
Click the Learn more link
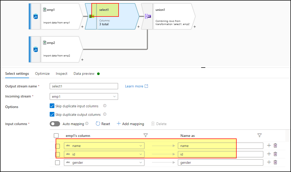[134, 86]
